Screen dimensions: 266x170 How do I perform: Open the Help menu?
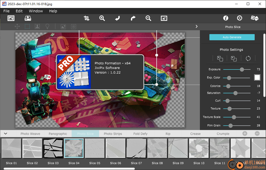pos(53,11)
